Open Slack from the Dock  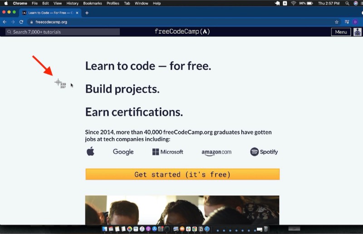(x=188, y=229)
